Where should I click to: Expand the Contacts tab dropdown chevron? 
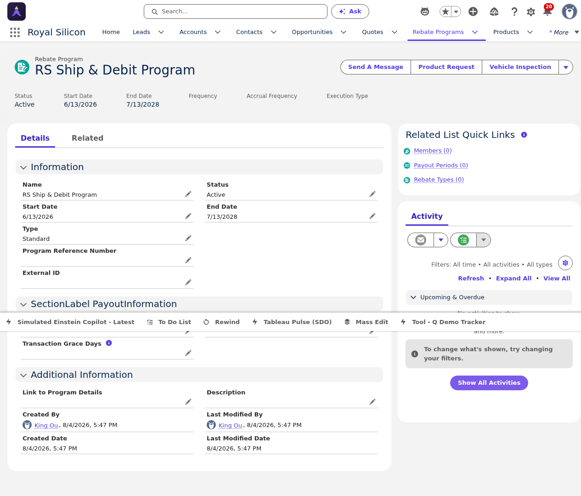[274, 32]
